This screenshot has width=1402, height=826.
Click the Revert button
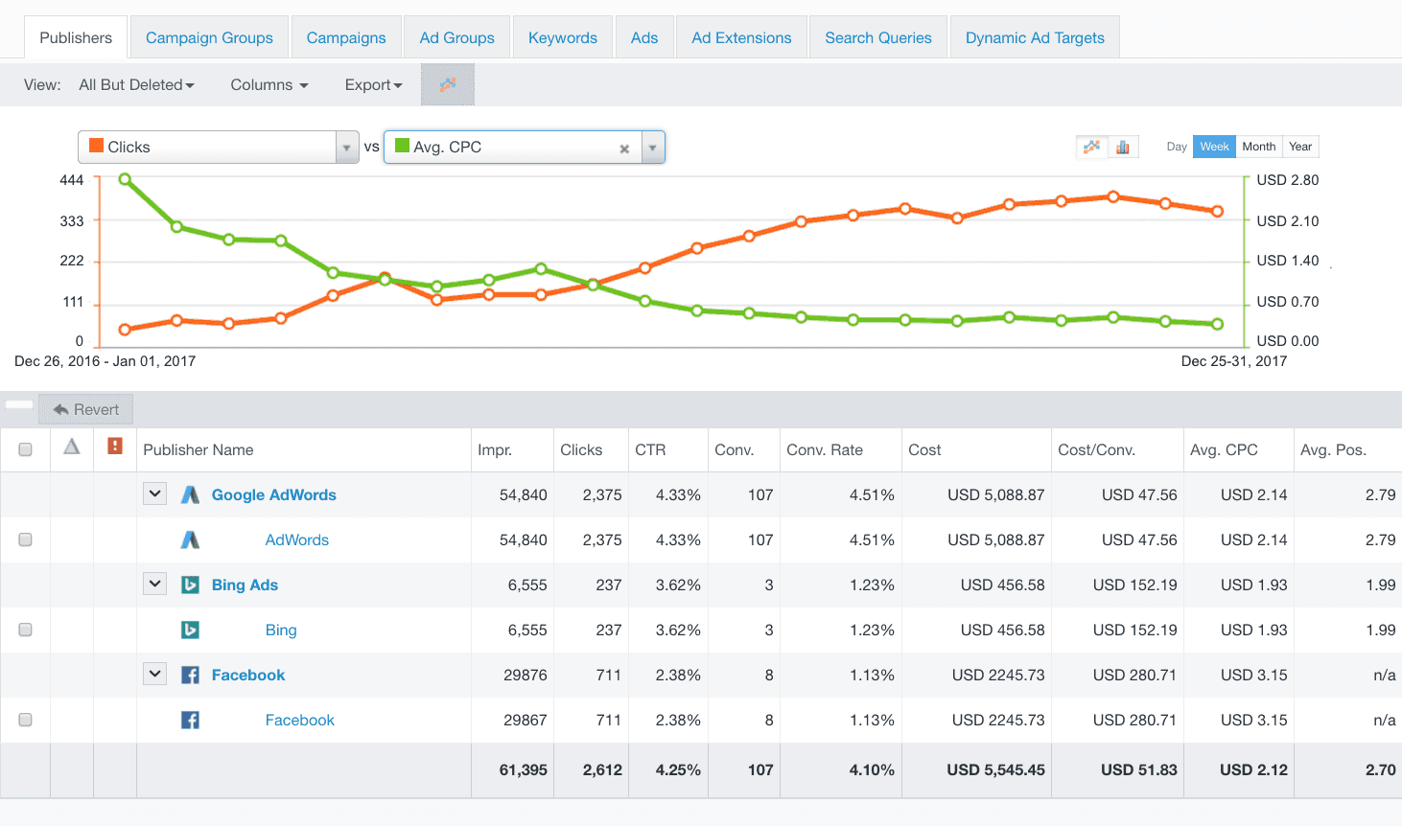[x=85, y=408]
